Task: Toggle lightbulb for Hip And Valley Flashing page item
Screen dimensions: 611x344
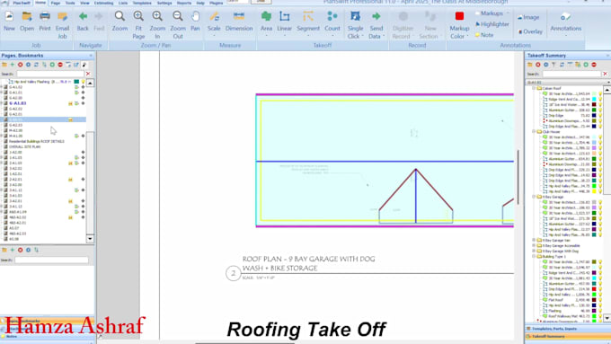Action: (x=83, y=82)
